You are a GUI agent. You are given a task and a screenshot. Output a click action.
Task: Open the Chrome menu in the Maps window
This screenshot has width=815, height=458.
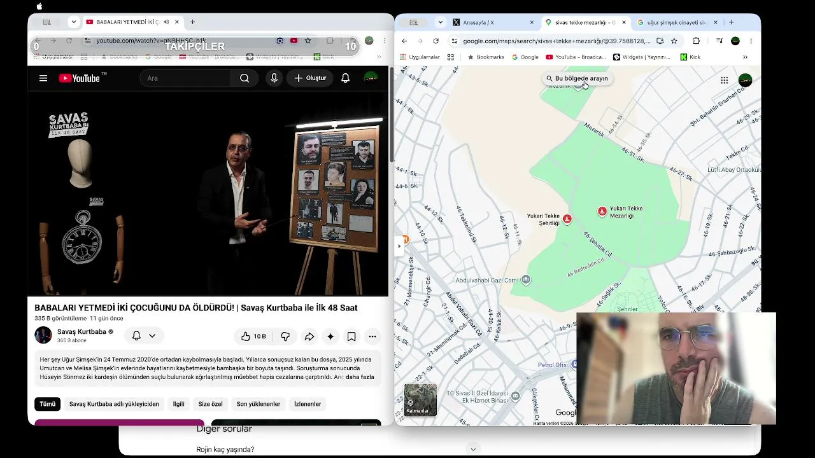coord(751,41)
